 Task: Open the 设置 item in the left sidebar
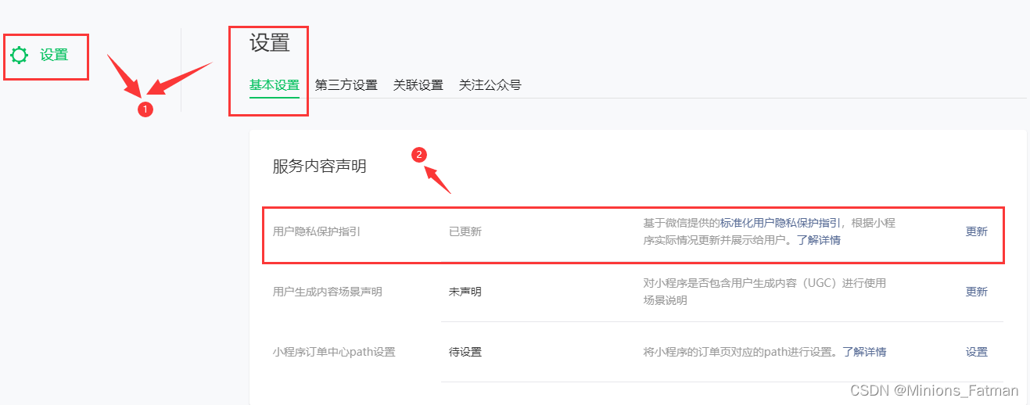54,56
